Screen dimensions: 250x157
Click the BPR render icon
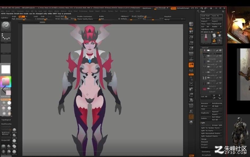[191, 24]
